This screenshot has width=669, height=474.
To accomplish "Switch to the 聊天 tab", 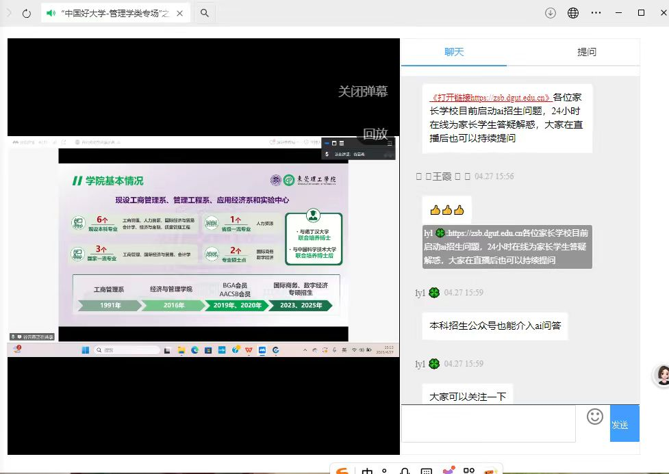I will pos(454,52).
